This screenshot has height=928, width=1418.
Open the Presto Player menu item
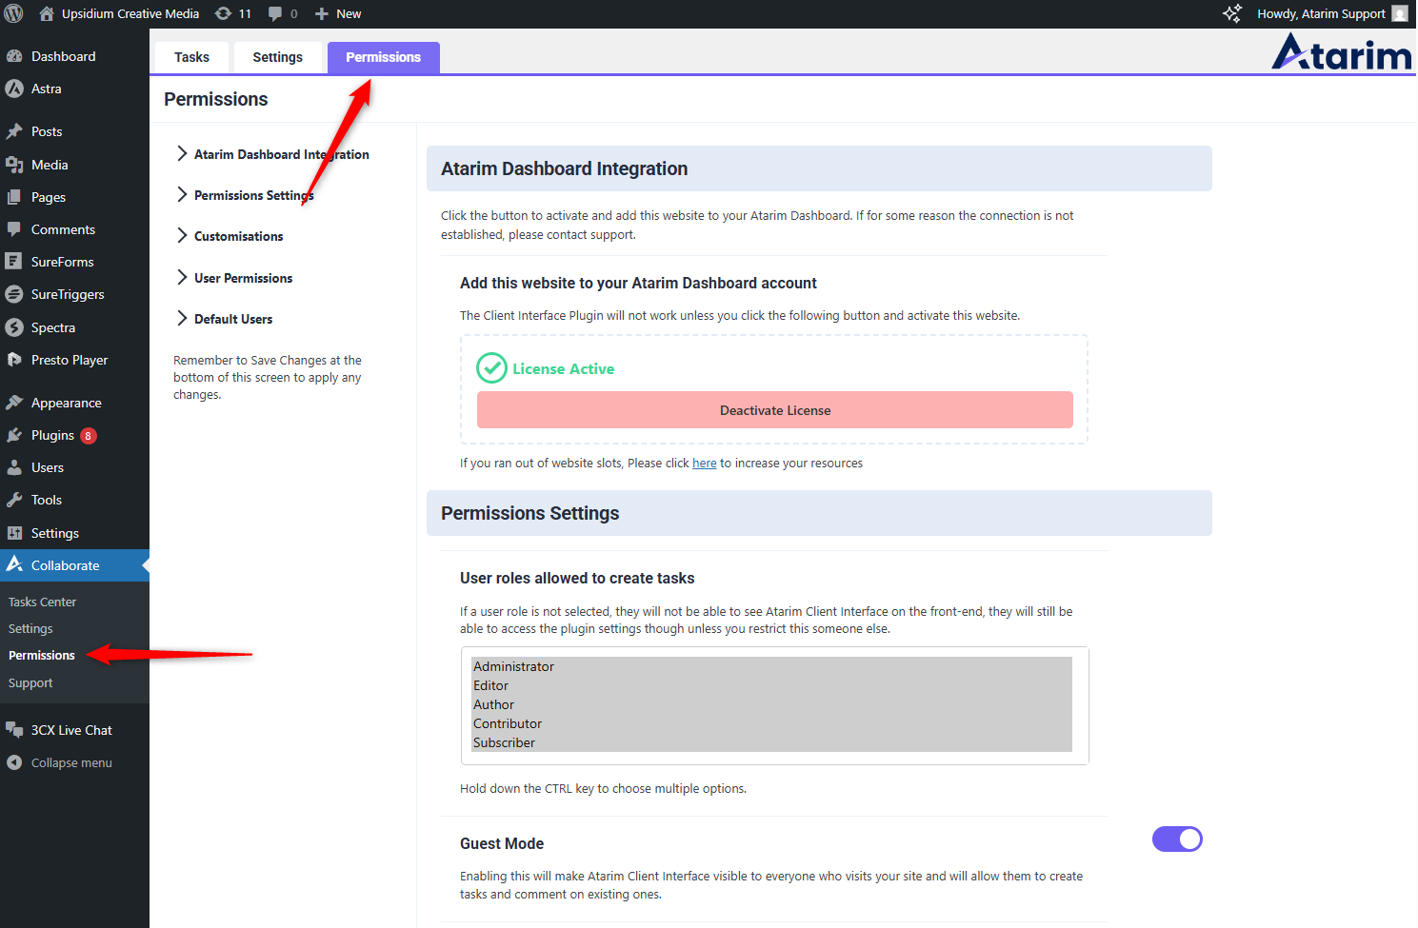click(69, 360)
